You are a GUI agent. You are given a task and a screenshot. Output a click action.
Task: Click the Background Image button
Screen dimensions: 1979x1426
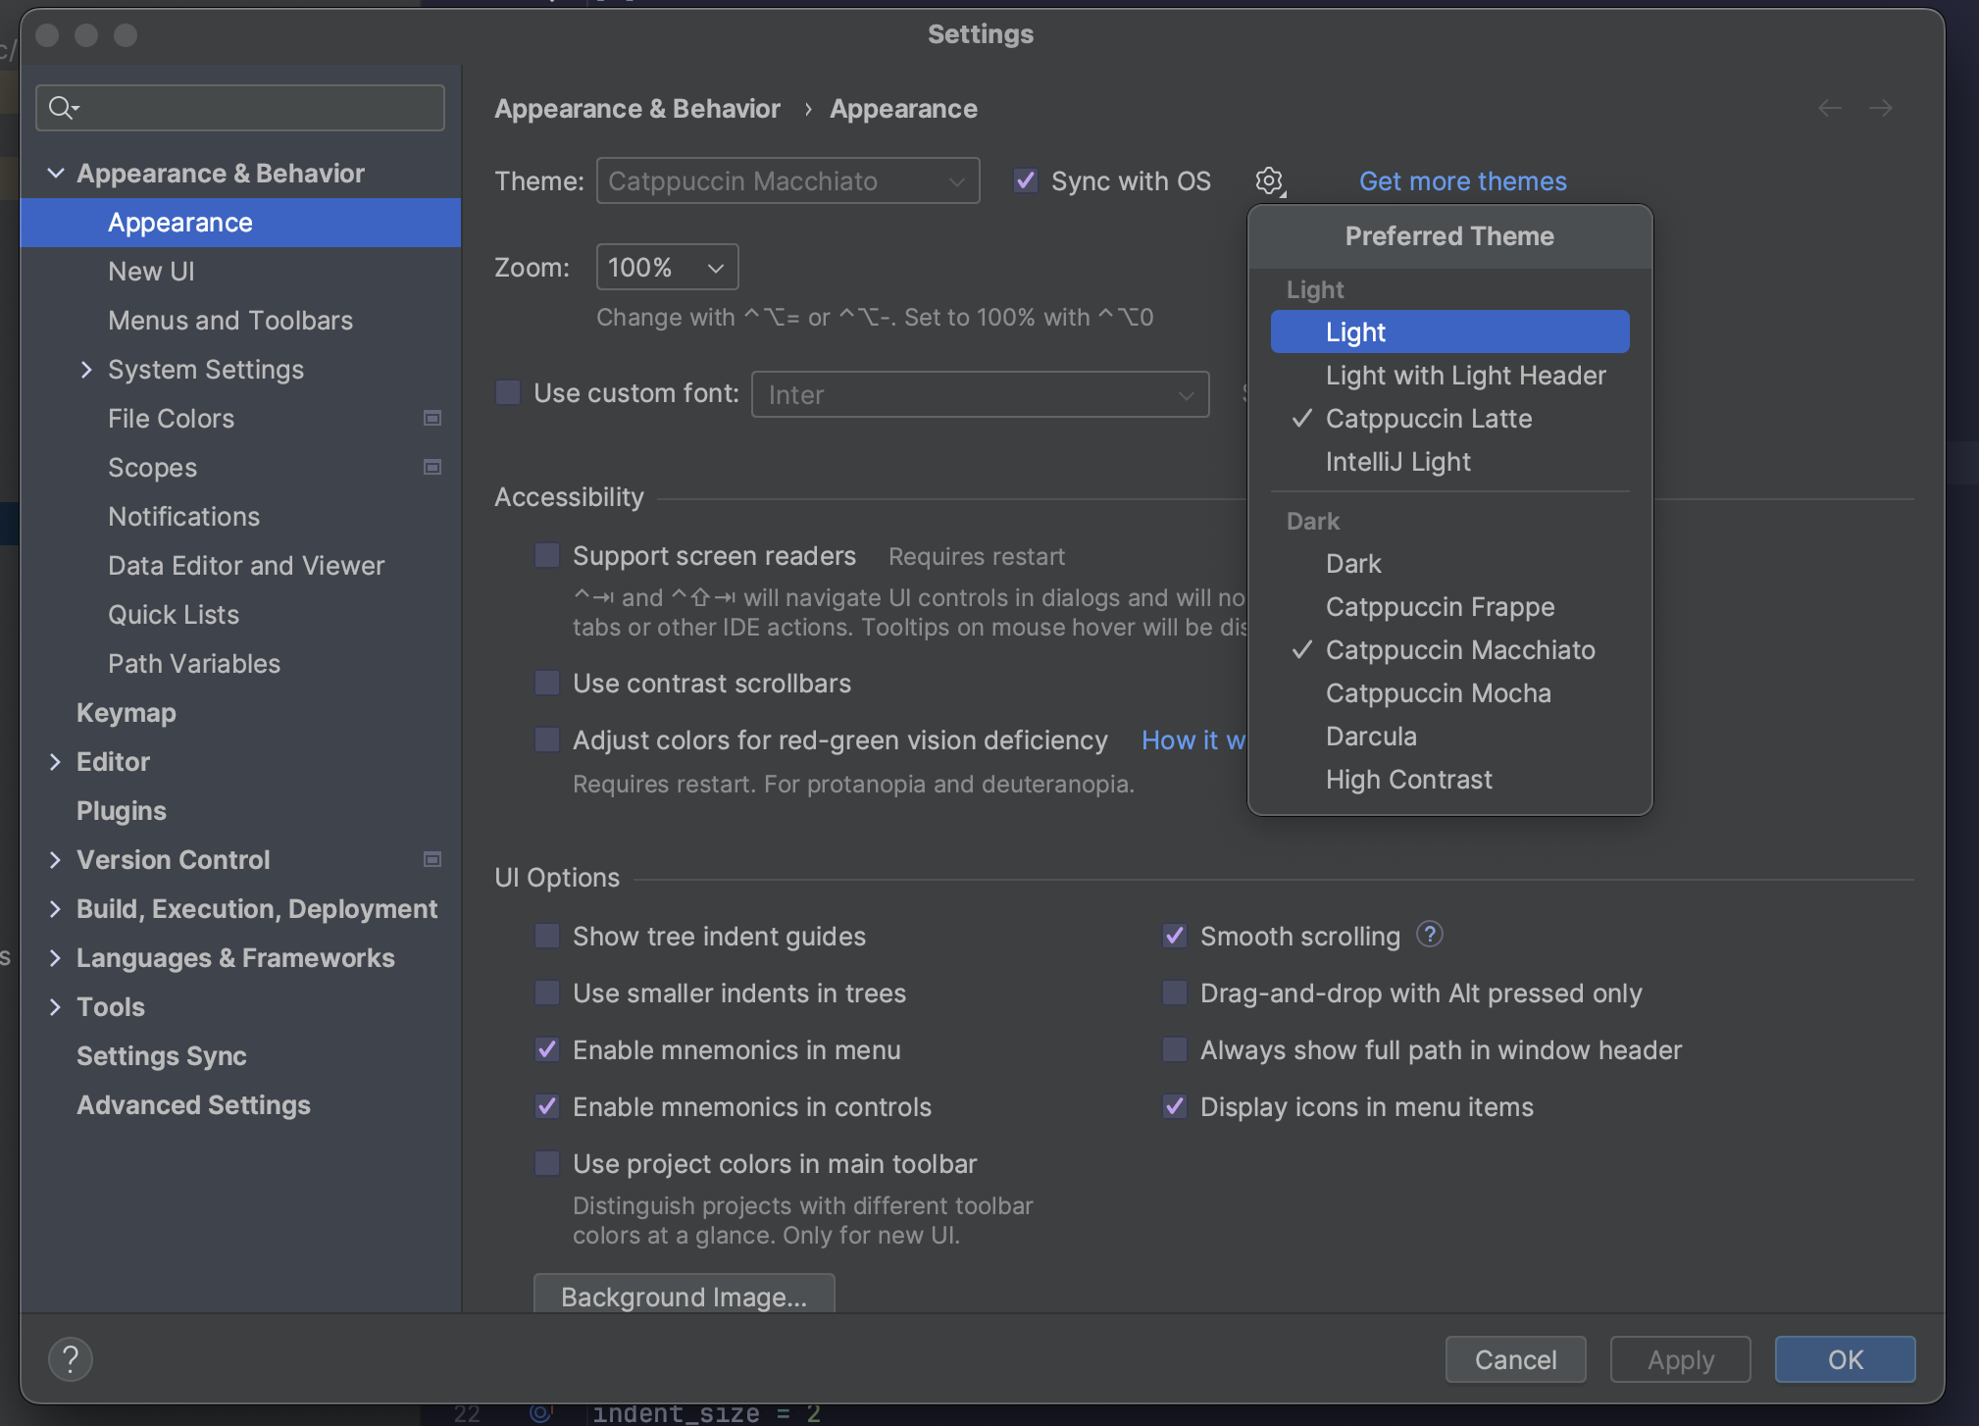(684, 1296)
